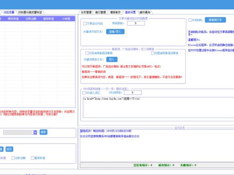The image size is (234, 175).
Task: Click the 成功统计 status entry
Action: [166, 165]
